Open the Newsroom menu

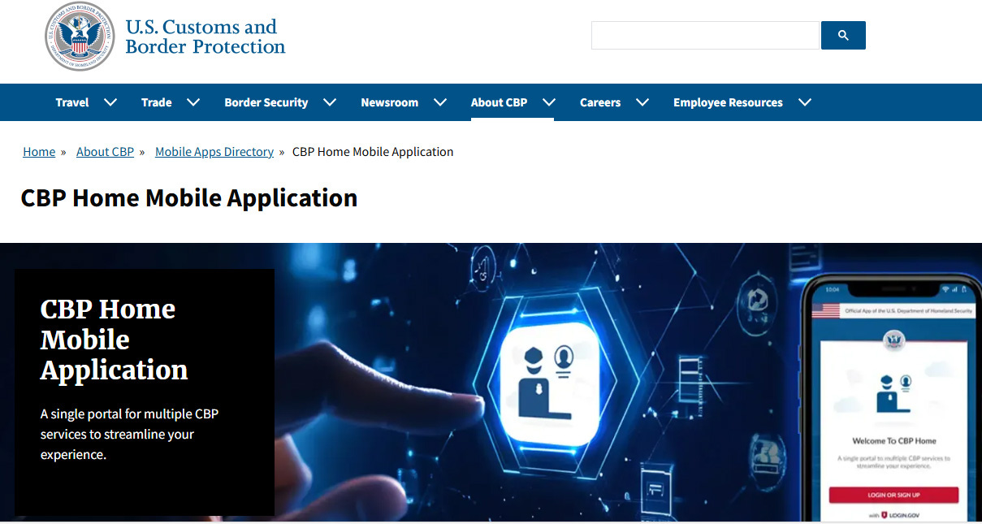click(390, 102)
